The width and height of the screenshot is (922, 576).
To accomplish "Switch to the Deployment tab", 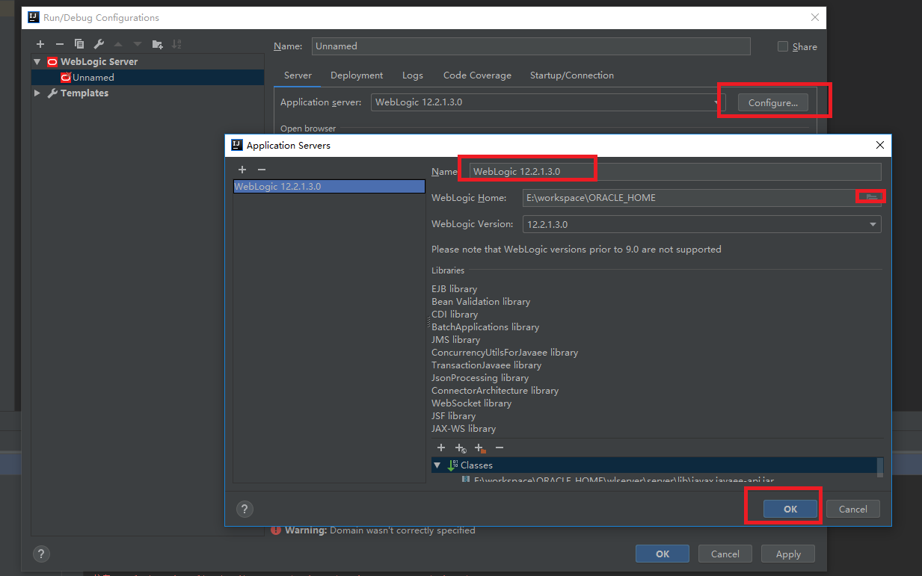I will click(357, 75).
